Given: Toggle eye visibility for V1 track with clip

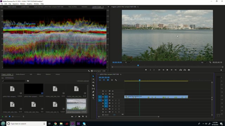Looking at the screenshot, I should pos(112,97).
